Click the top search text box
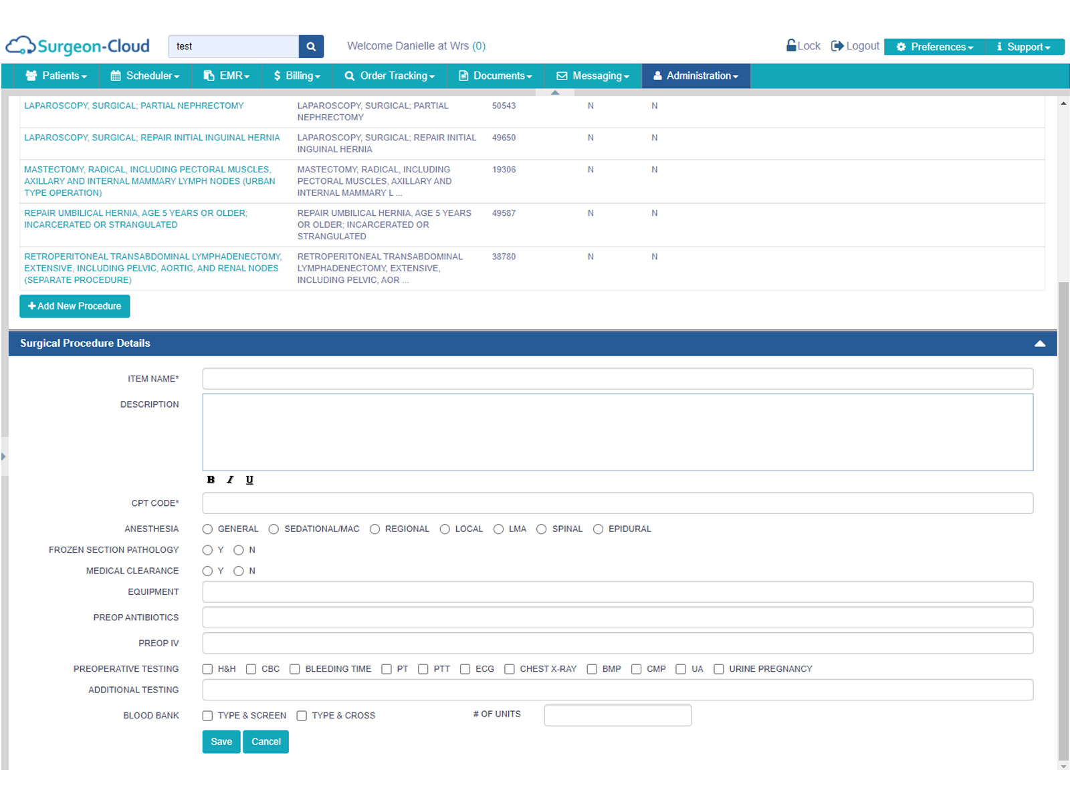The height and width of the screenshot is (802, 1070). coord(233,46)
